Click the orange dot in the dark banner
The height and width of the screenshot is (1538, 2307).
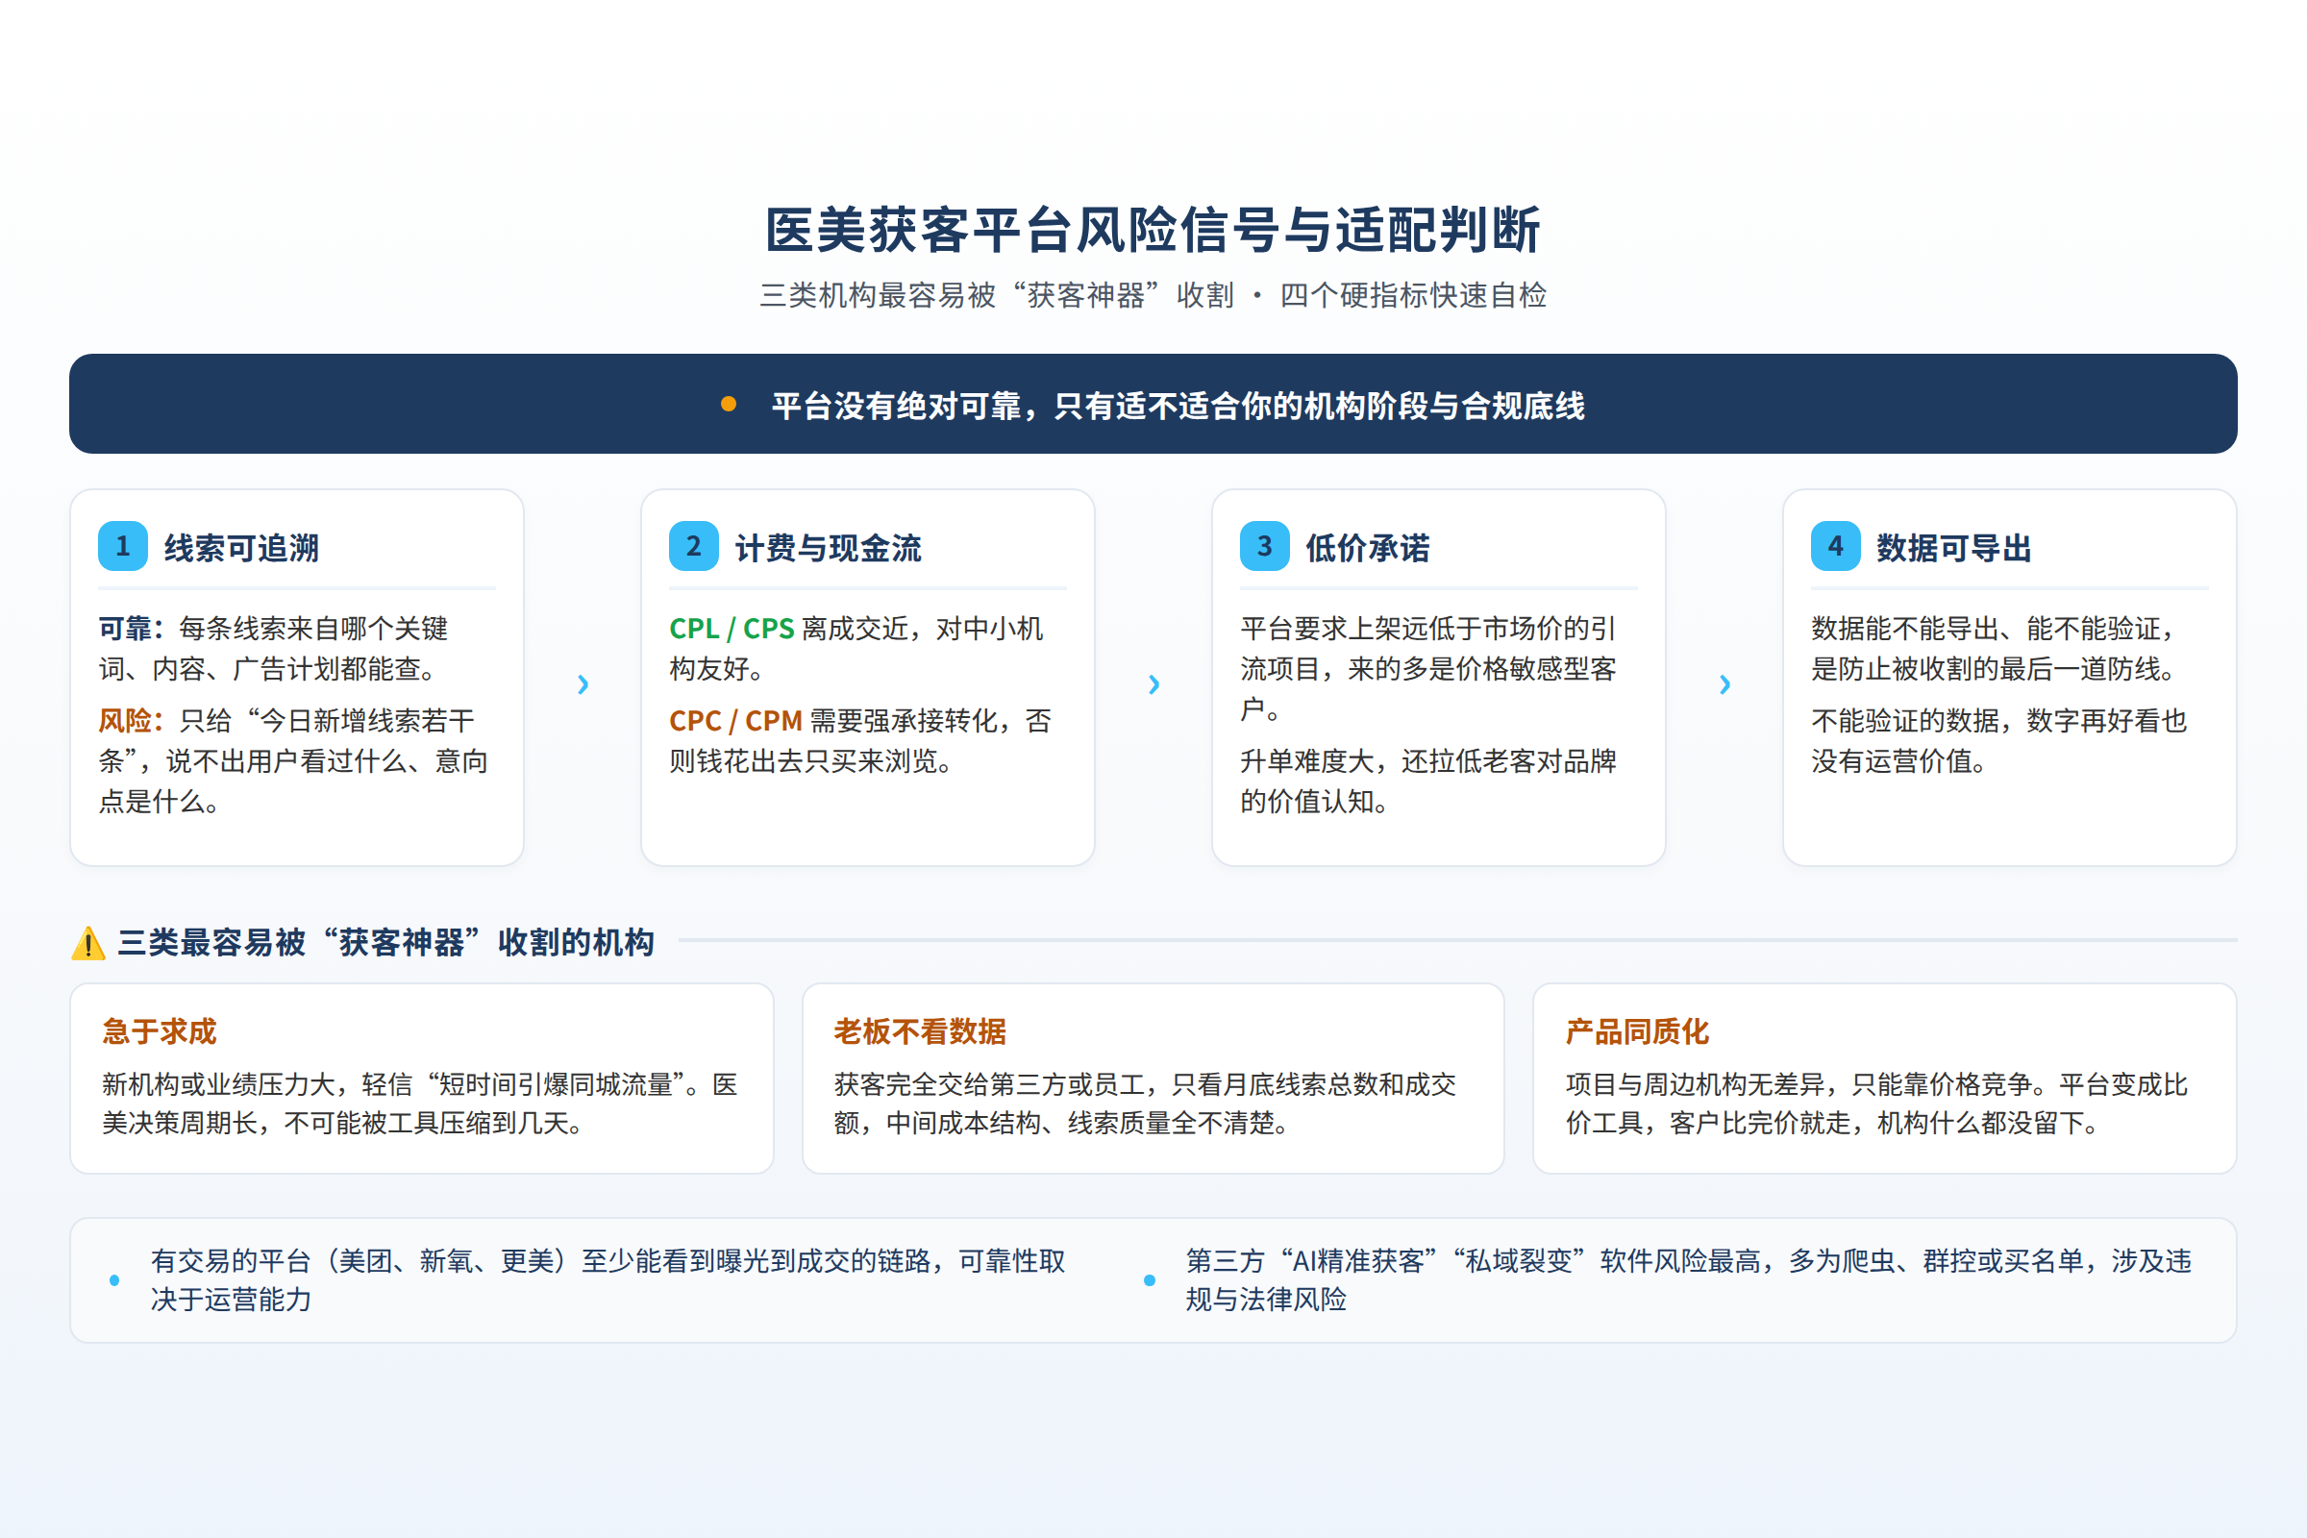[x=729, y=404]
